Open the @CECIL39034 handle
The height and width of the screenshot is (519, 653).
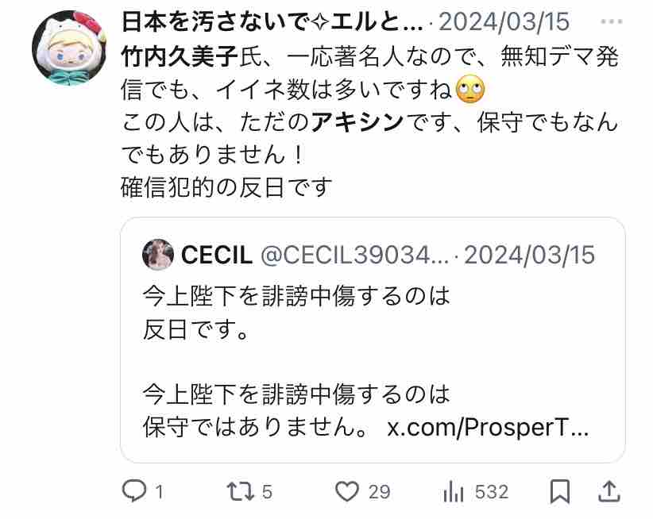pos(355,255)
